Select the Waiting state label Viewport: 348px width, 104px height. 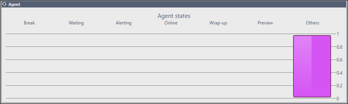coord(76,23)
